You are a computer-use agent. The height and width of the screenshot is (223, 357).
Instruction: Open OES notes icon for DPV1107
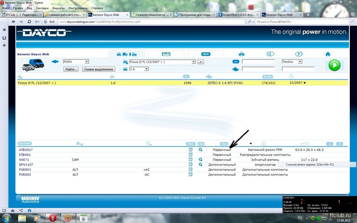click(x=191, y=165)
